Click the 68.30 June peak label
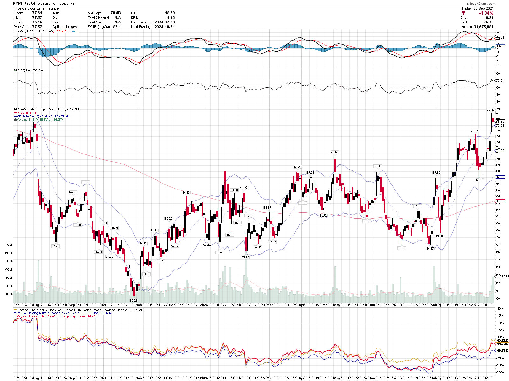This screenshot has height=381, width=509. coord(377,166)
